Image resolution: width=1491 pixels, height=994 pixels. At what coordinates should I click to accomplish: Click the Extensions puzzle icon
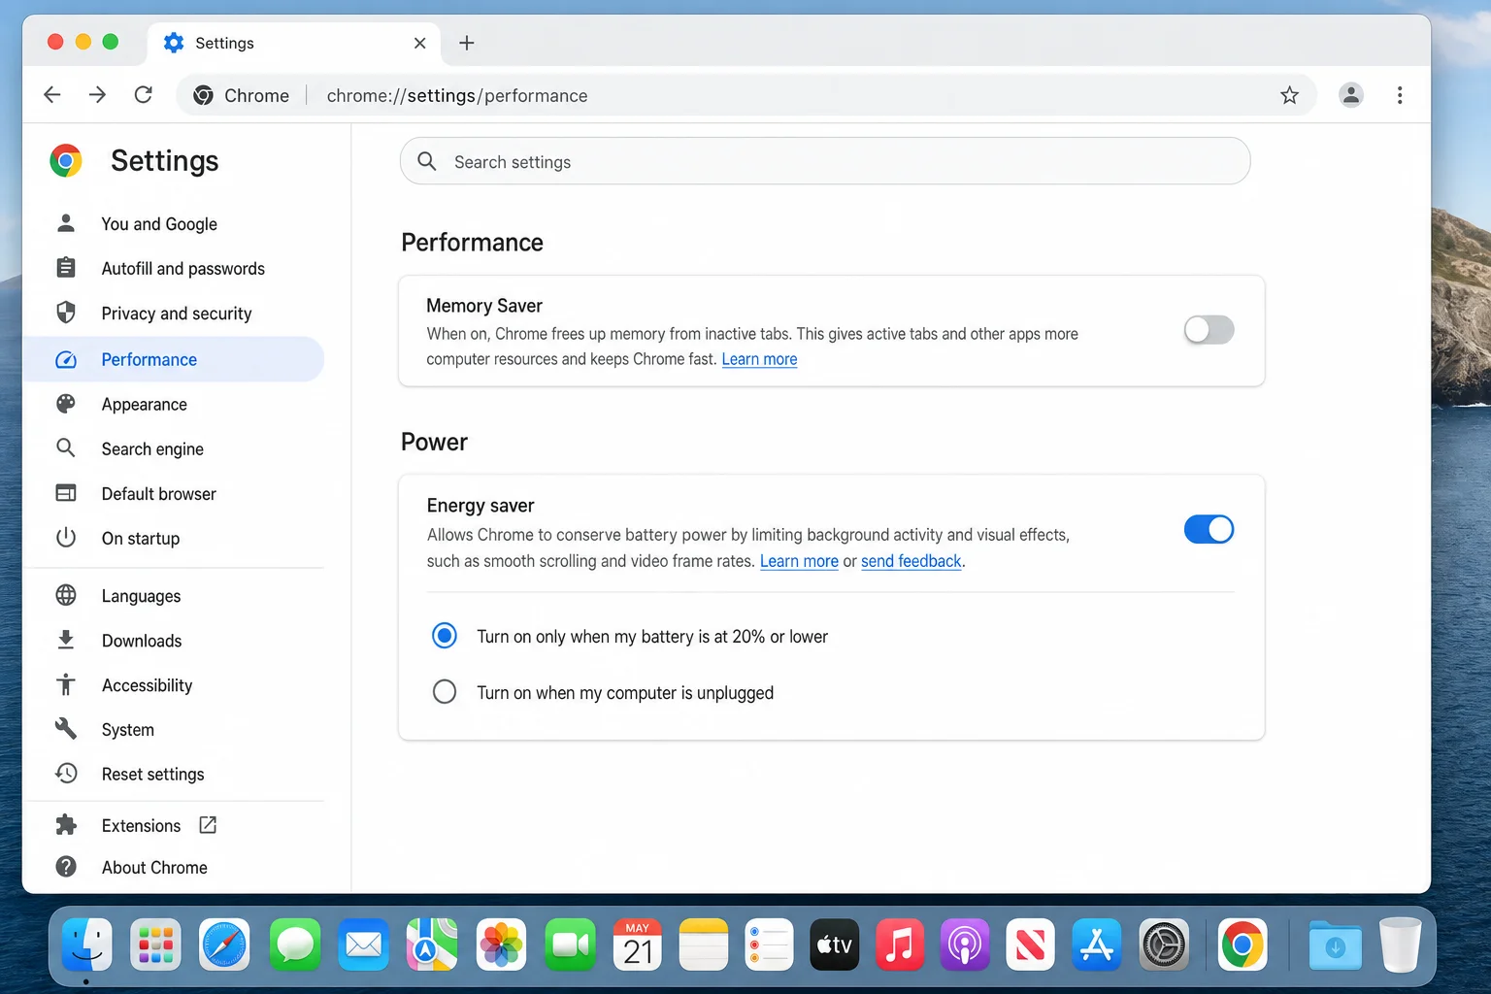coord(66,825)
